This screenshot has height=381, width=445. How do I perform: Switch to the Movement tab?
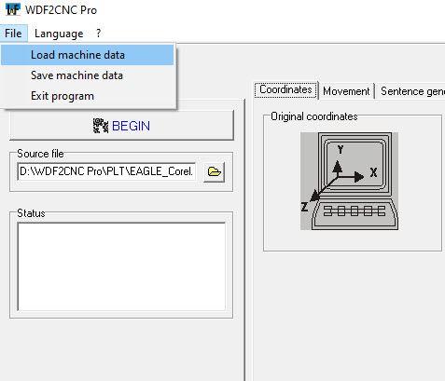tap(346, 91)
